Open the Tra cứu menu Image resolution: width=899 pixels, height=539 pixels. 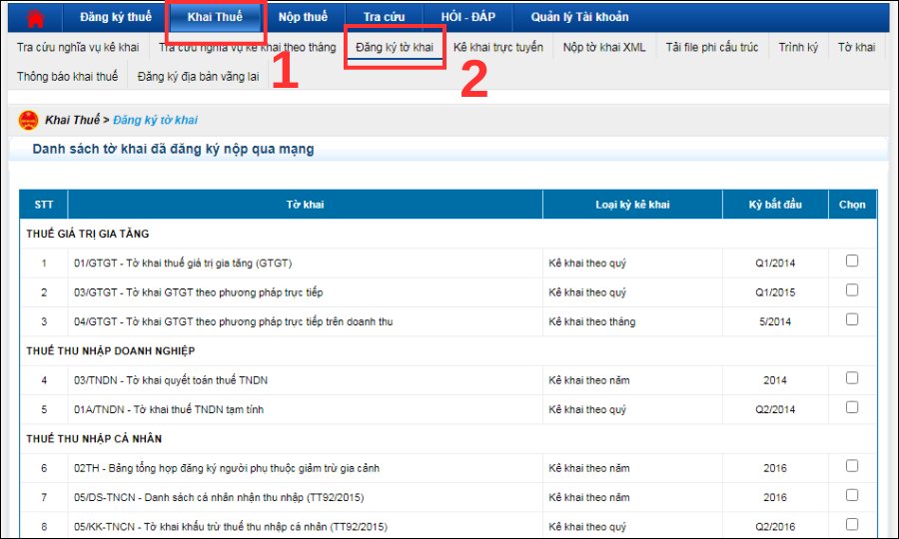tap(384, 17)
